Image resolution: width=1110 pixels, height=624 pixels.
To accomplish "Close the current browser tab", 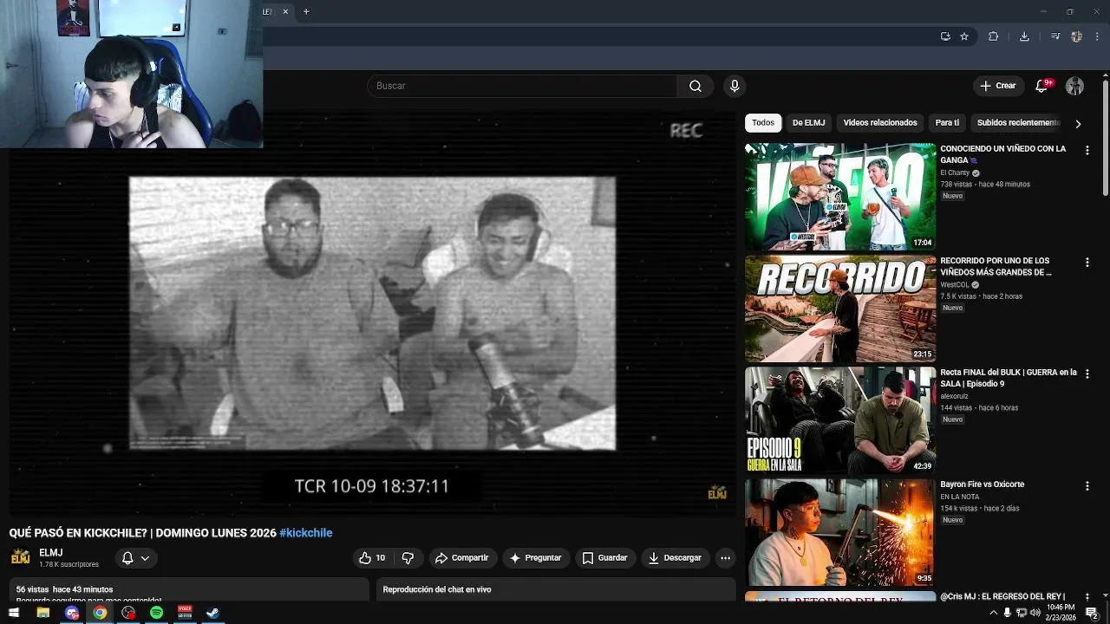I will coord(285,11).
